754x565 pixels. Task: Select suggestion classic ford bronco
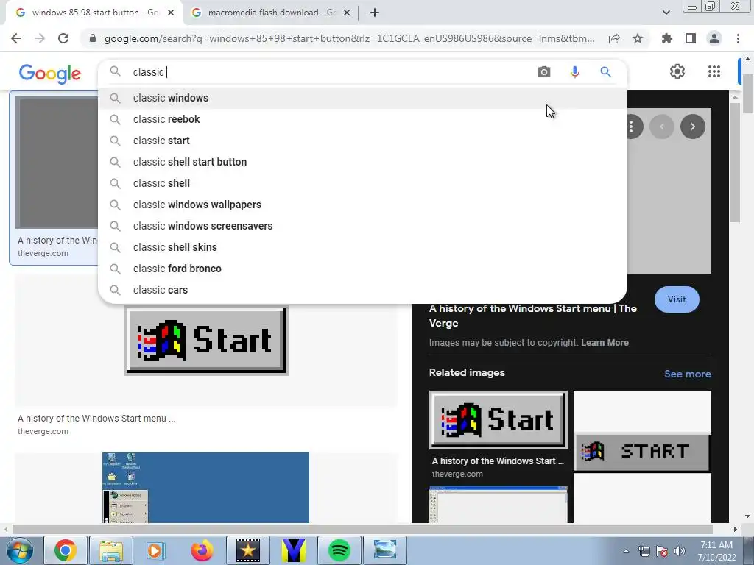coord(362,269)
